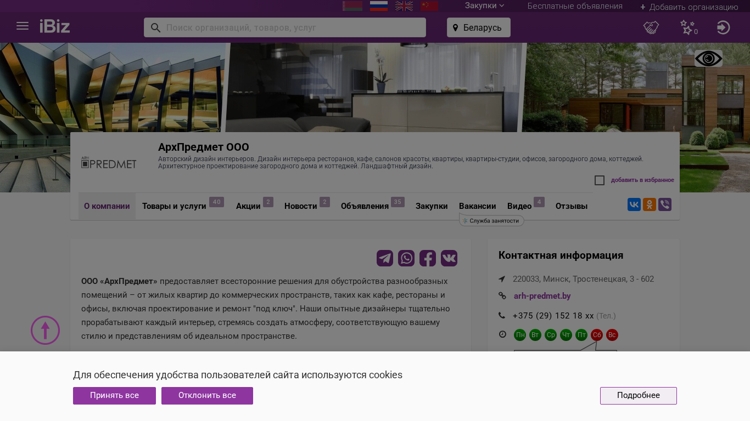750x421 pixels.
Task: Click the phone handset icon
Action: pos(502,316)
